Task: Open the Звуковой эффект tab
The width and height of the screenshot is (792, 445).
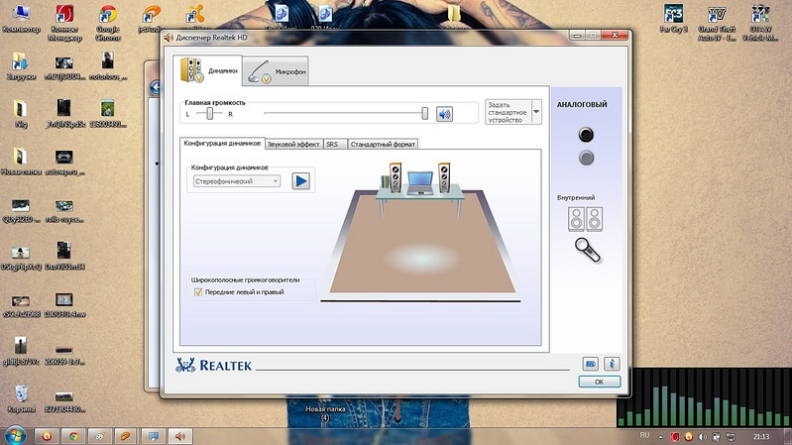Action: click(x=293, y=144)
